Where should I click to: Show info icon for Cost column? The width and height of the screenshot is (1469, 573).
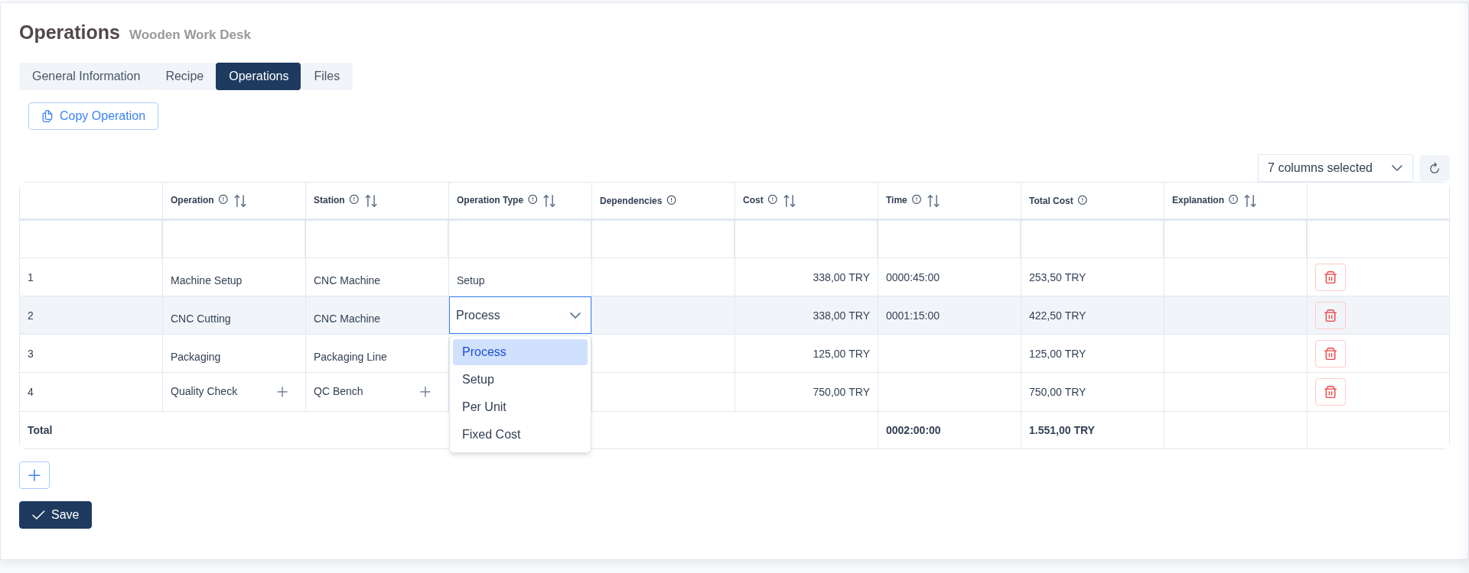tap(773, 199)
